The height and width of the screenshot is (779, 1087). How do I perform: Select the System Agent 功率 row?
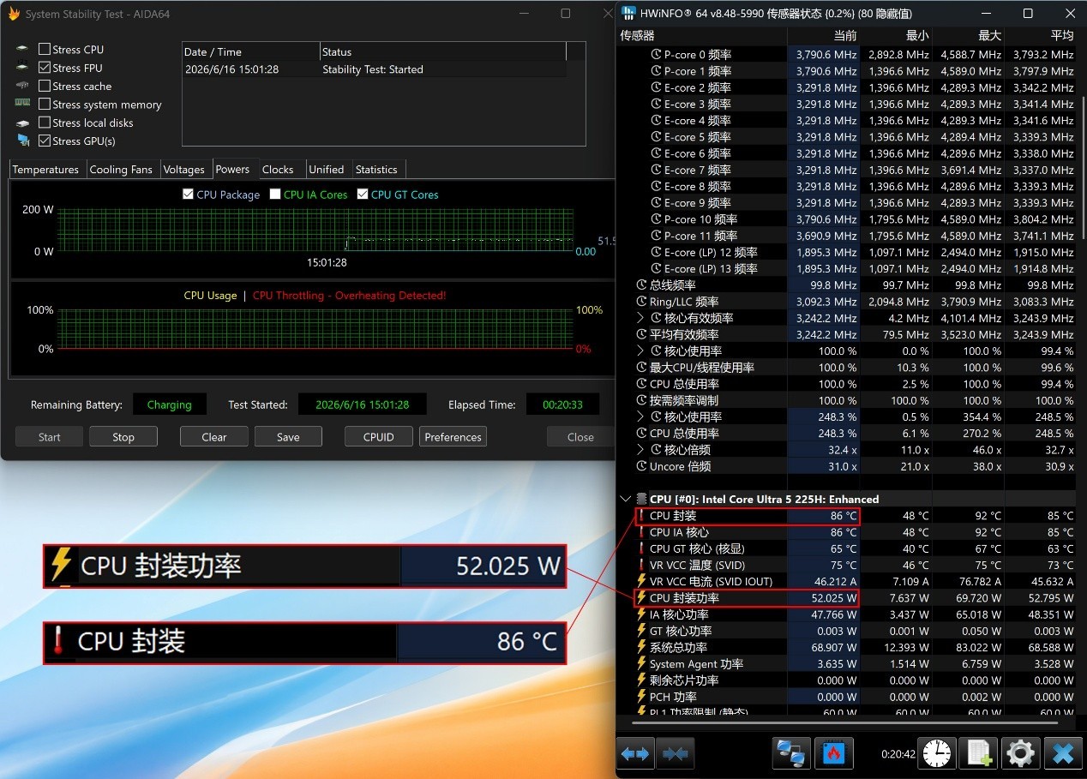point(846,663)
